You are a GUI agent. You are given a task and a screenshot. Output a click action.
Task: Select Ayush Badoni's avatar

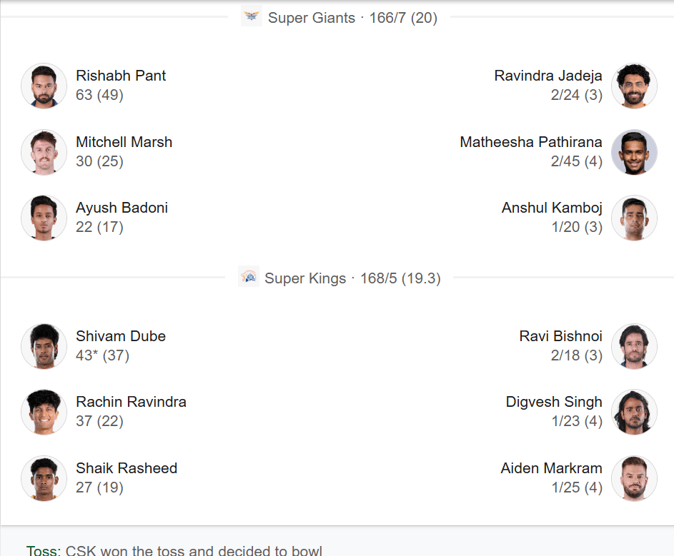[x=44, y=218]
